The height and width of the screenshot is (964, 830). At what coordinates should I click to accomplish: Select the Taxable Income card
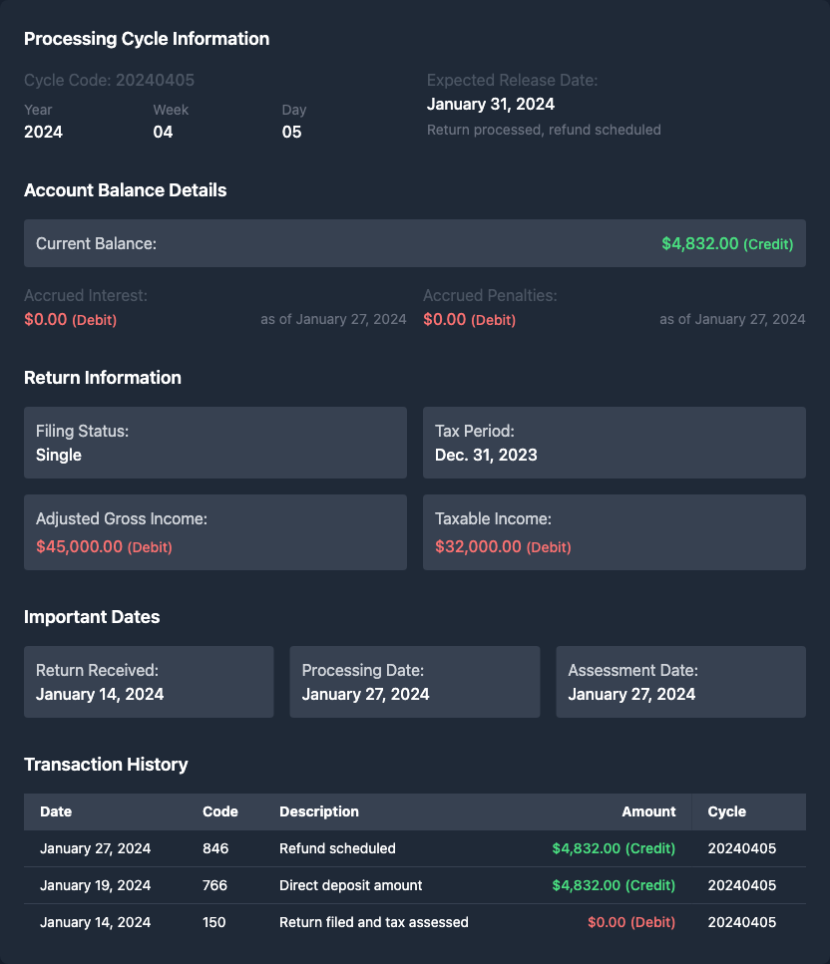[614, 532]
